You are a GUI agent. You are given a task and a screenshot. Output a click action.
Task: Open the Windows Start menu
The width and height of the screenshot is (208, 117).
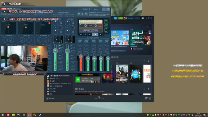(x=3, y=115)
